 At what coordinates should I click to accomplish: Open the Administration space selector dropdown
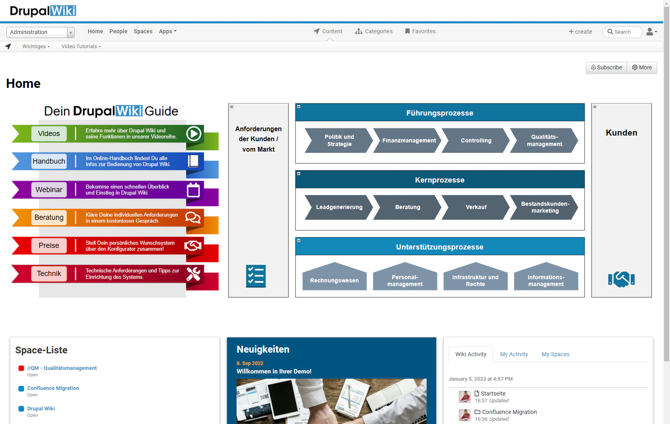tap(70, 32)
